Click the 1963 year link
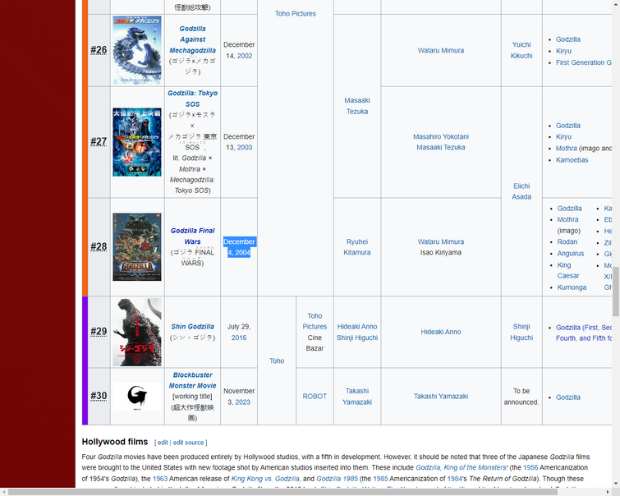 [x=160, y=479]
